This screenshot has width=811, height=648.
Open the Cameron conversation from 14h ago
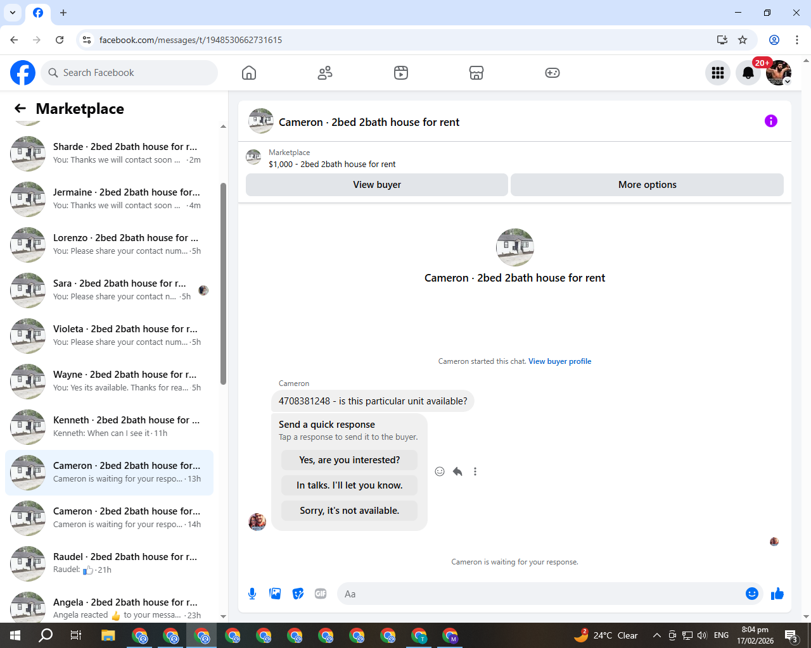click(109, 518)
